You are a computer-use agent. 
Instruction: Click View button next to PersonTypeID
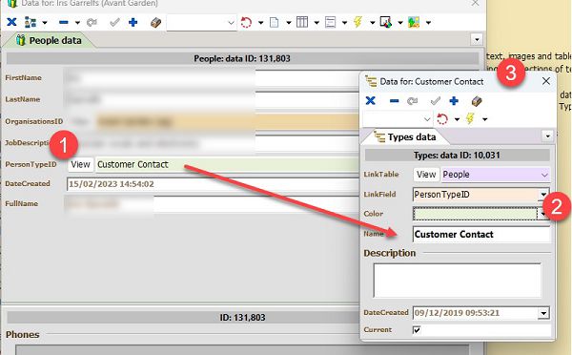coord(81,164)
